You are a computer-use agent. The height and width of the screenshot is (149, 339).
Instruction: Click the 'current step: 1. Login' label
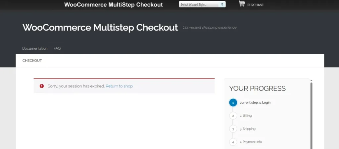tap(255, 103)
